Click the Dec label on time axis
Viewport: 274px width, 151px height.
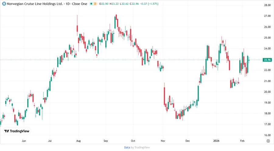click(x=188, y=141)
